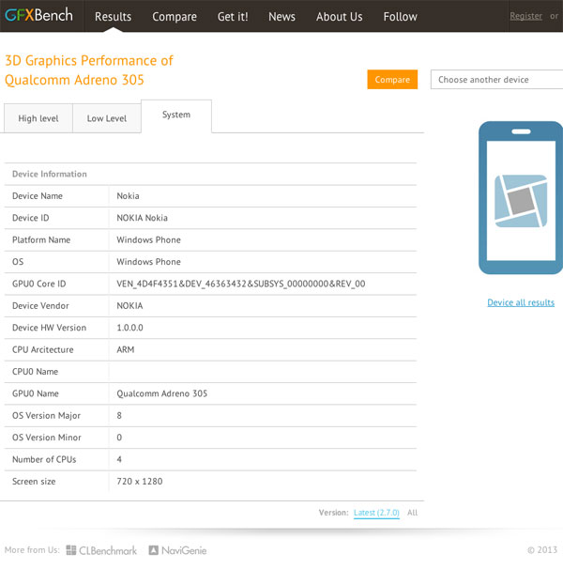Click the Device Vendor label

coord(40,306)
